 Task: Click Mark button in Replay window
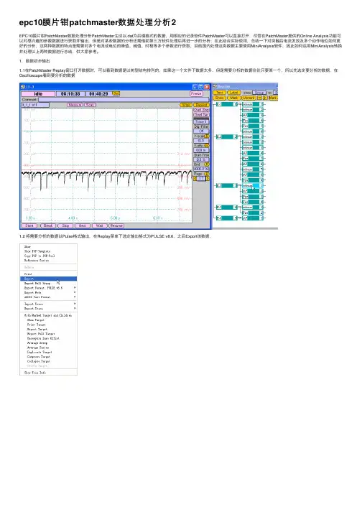tap(234, 98)
